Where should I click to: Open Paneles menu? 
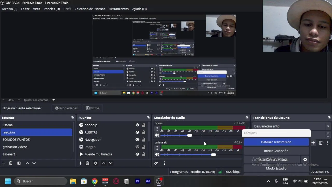[x=52, y=9]
